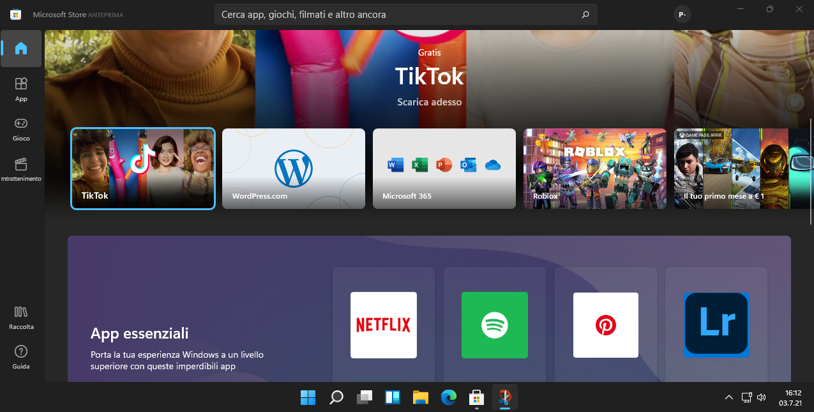Click the network icon in system tray
This screenshot has height=412, width=814.
point(746,397)
